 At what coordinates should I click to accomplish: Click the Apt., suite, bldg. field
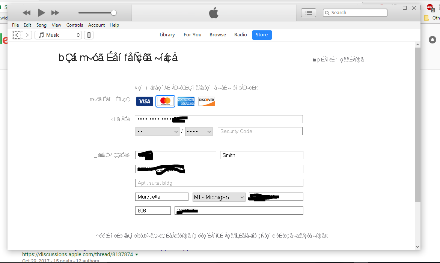219,183
